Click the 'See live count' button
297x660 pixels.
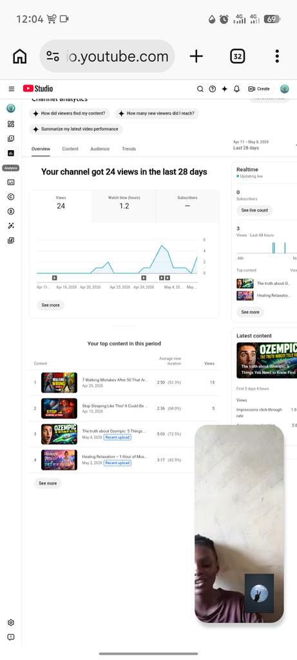[x=254, y=211]
